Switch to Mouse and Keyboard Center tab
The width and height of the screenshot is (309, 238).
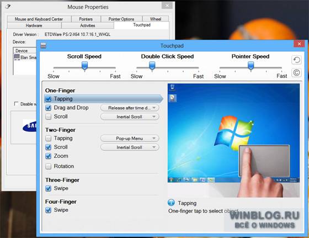[x=39, y=19]
